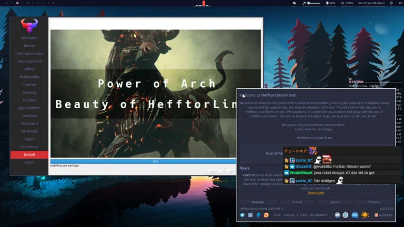
Task: Open the Downloads link
Action: point(316,193)
